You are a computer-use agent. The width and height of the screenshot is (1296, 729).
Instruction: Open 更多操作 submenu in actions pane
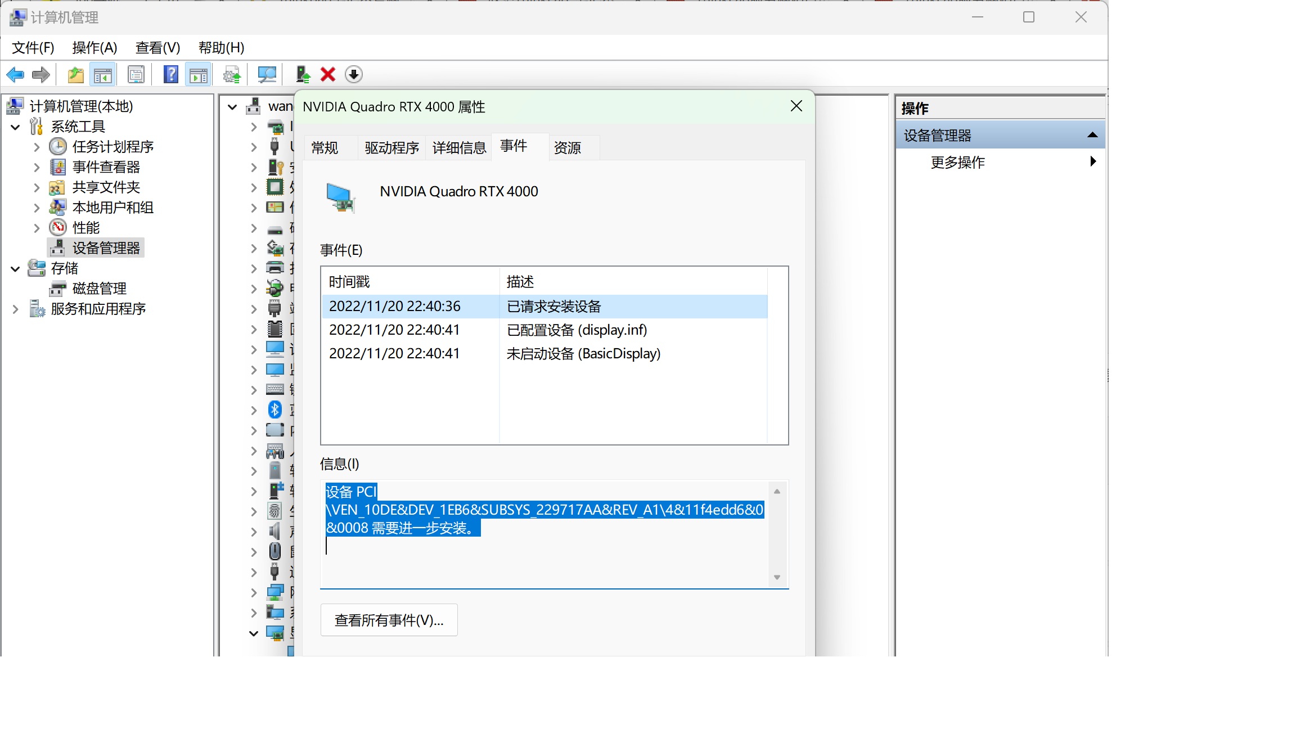point(1001,163)
